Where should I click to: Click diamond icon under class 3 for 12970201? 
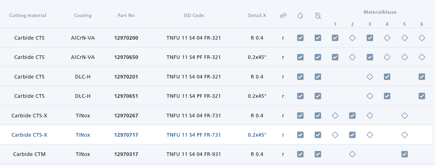click(370, 77)
